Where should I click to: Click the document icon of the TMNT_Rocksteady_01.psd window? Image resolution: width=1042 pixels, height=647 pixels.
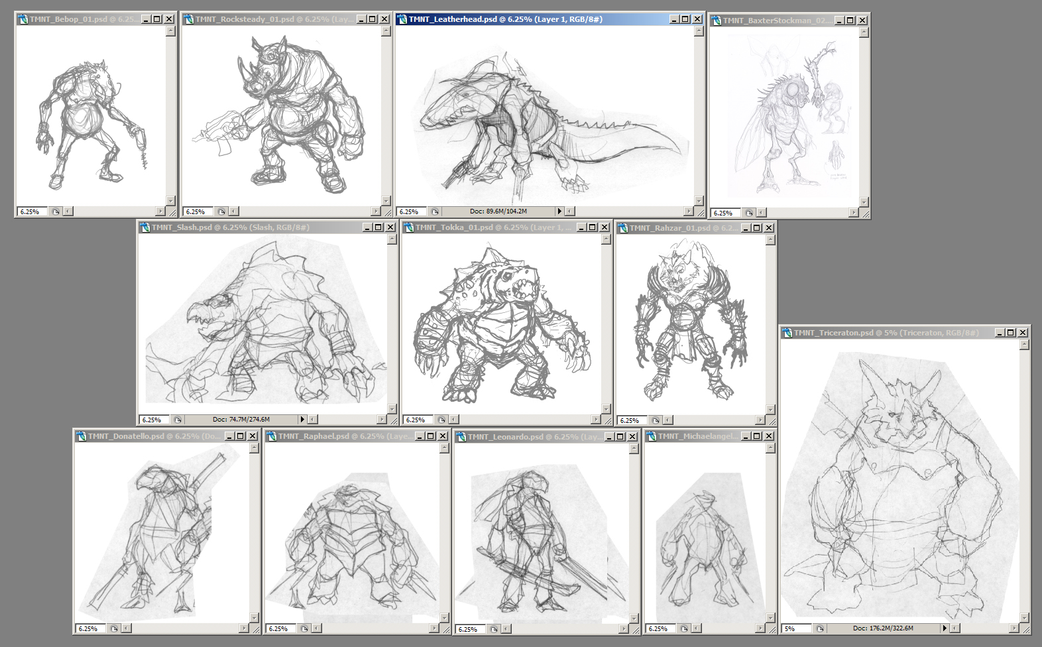tap(189, 19)
